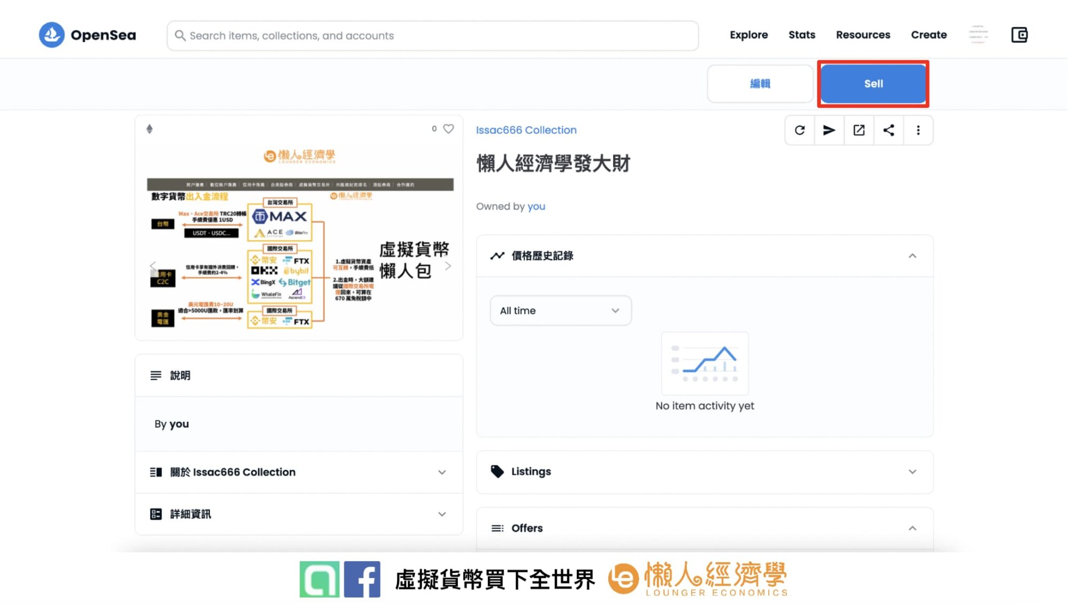Favorite the item with the heart

point(449,129)
